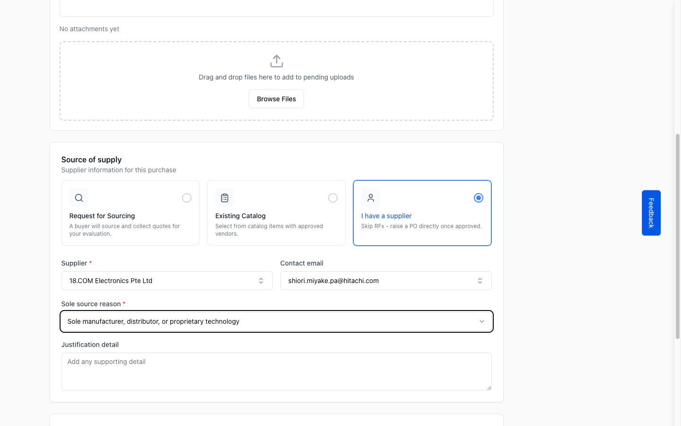The width and height of the screenshot is (681, 426).
Task: Open the Supplier dropdown showing 18.COM Electronics
Action: tap(167, 281)
